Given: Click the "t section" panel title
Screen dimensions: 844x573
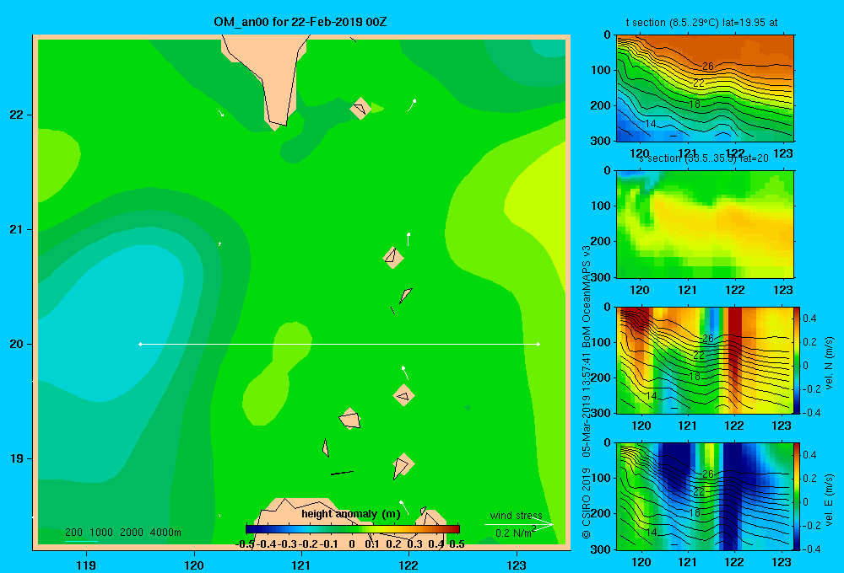Looking at the screenshot, I should coord(701,23).
